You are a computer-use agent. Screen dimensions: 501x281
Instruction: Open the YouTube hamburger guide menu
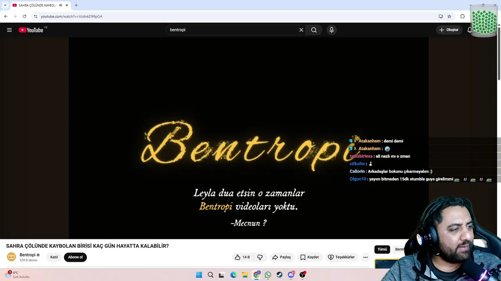pos(9,30)
